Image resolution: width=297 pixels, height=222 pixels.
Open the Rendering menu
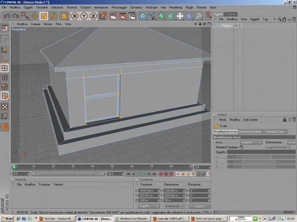point(176,7)
